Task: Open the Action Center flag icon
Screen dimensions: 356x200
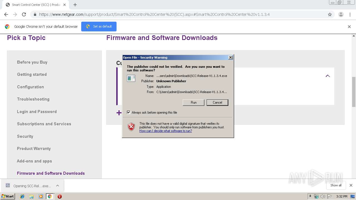Action: click(x=330, y=196)
